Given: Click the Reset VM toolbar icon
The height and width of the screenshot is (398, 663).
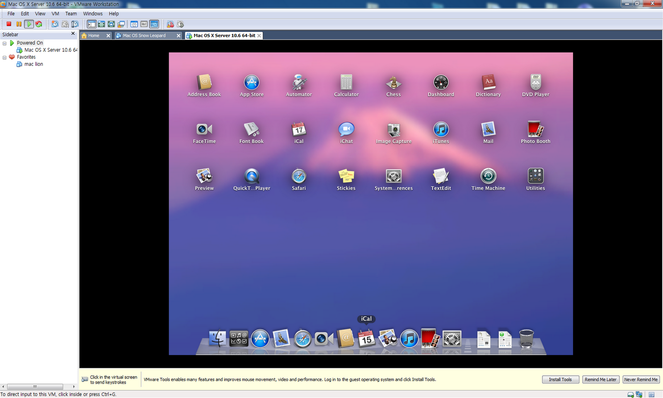Looking at the screenshot, I should [39, 24].
